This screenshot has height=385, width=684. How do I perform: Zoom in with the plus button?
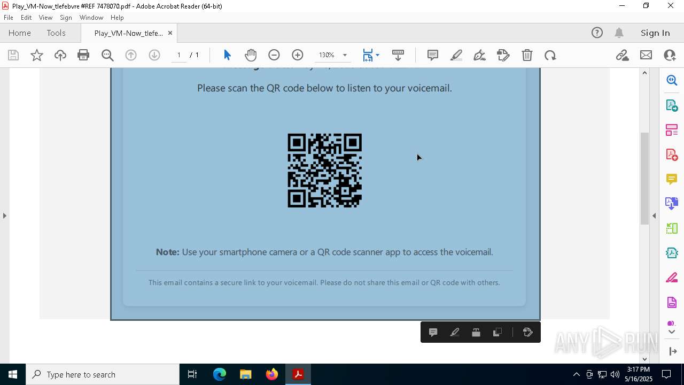coord(298,55)
